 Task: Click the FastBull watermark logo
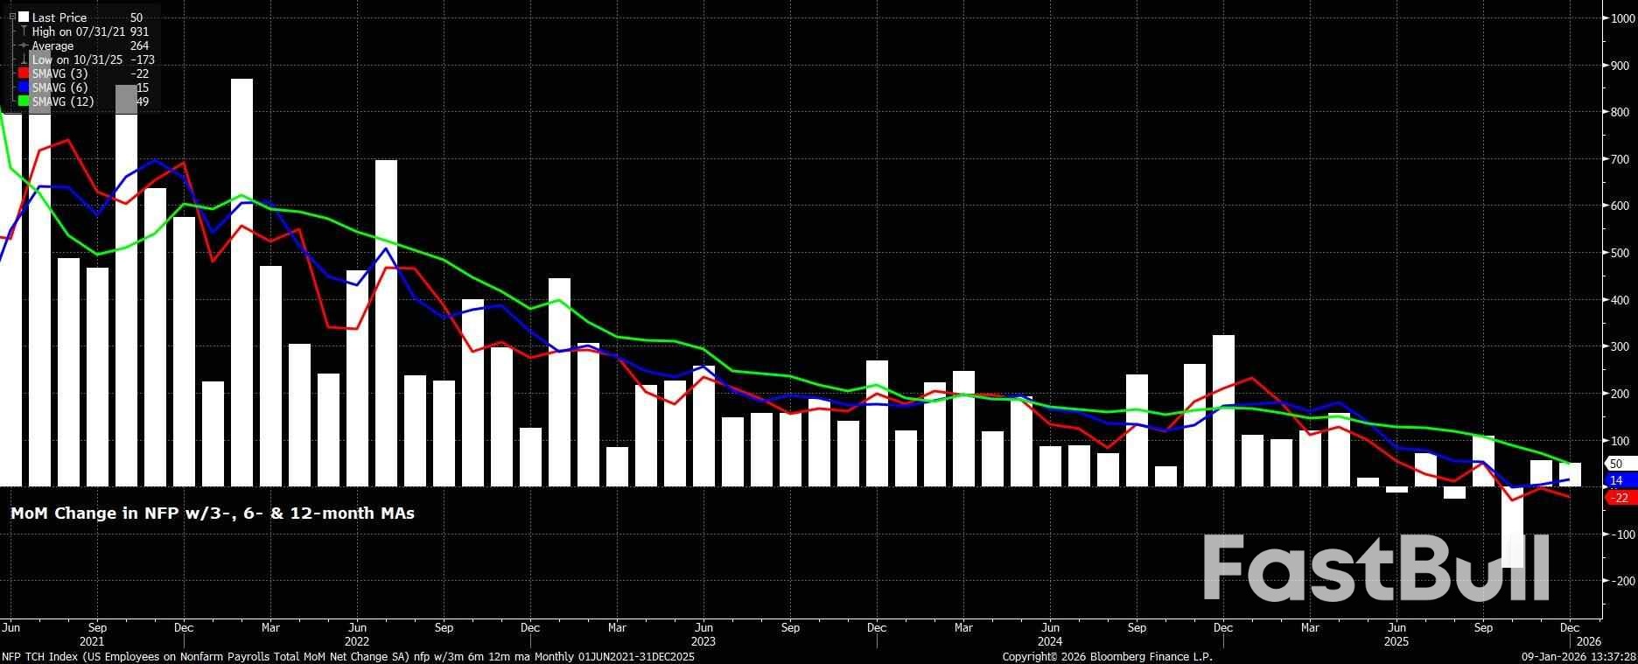pos(1375,569)
